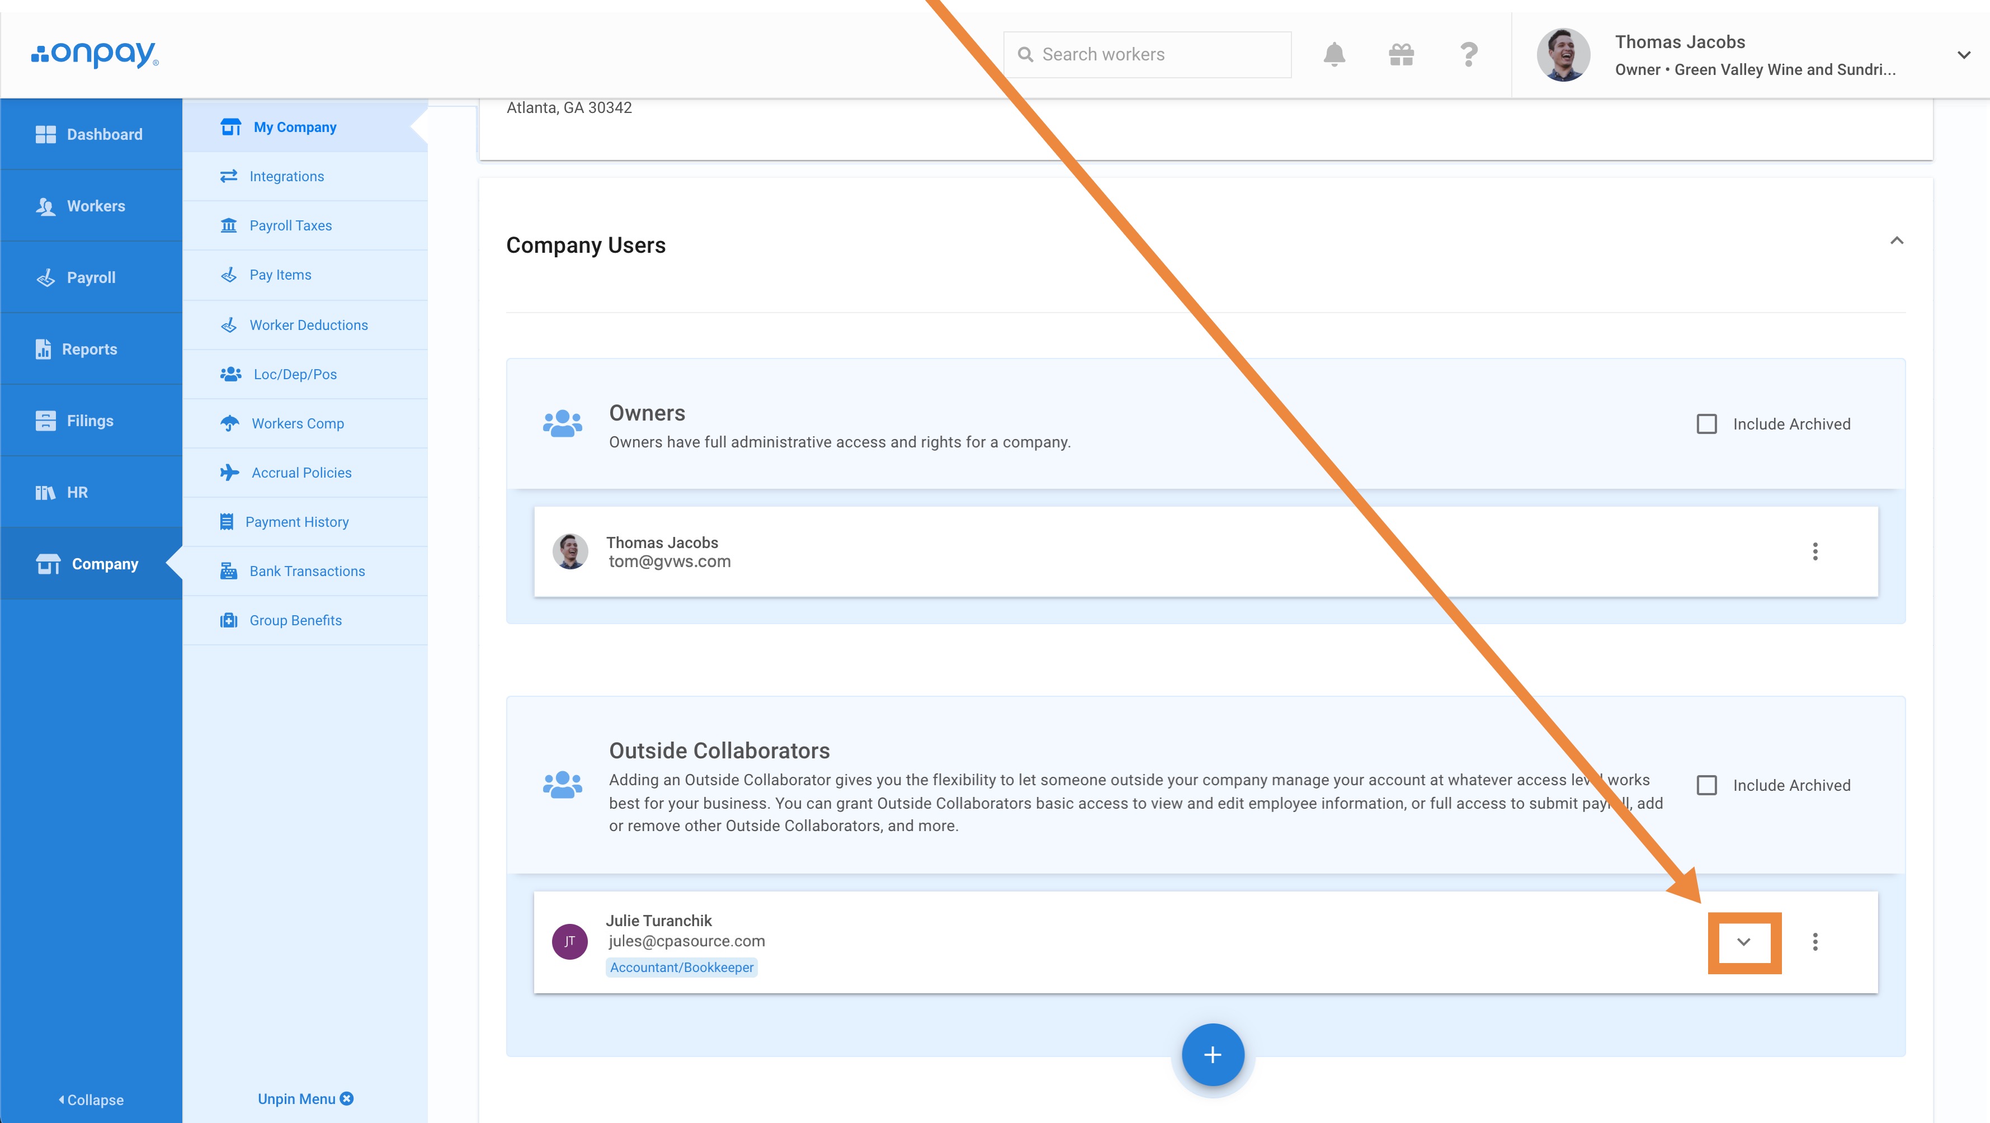Viewport: 1990px width, 1123px height.
Task: Expand the account dropdown chevron
Action: click(1964, 55)
